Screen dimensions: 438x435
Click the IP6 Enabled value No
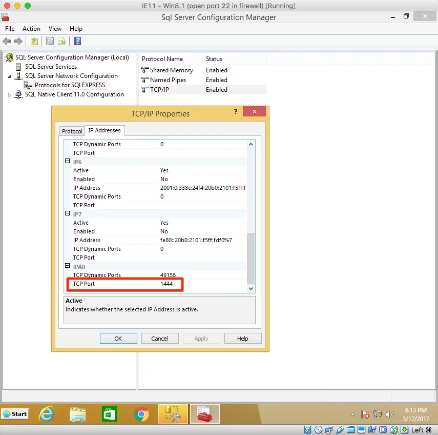pos(164,179)
